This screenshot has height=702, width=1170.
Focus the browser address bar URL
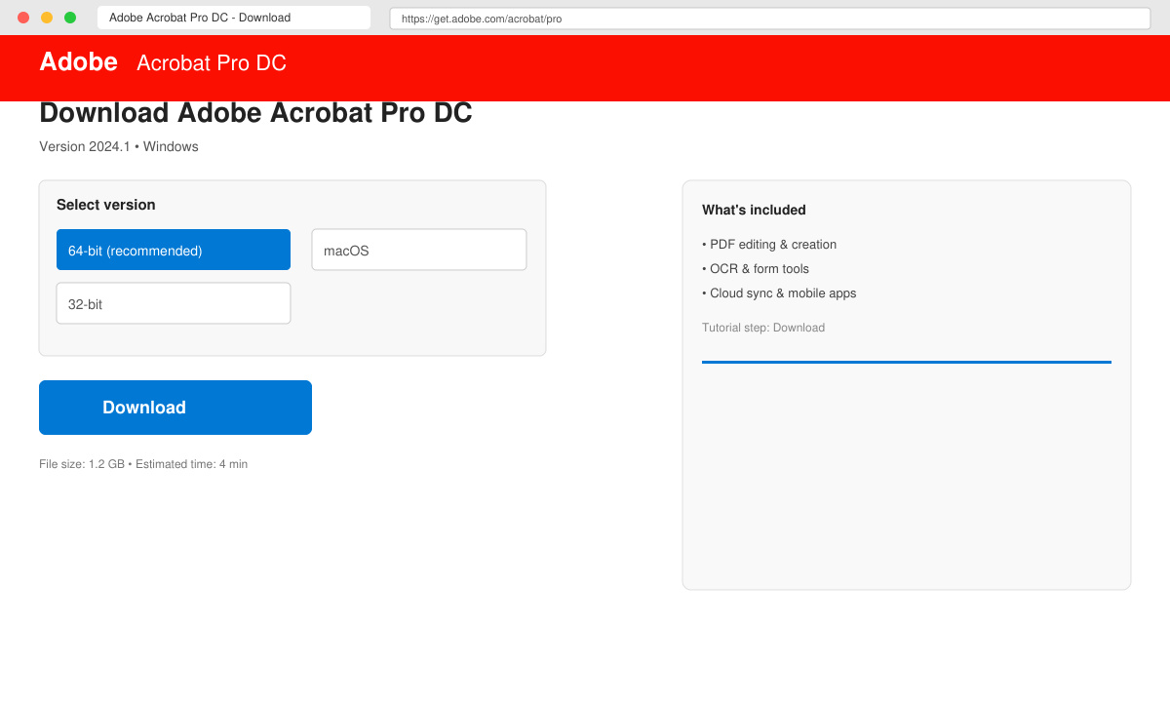click(770, 19)
